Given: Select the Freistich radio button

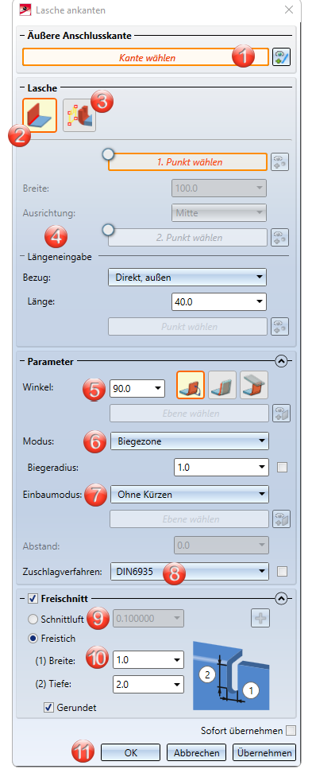Looking at the screenshot, I should click(x=33, y=639).
